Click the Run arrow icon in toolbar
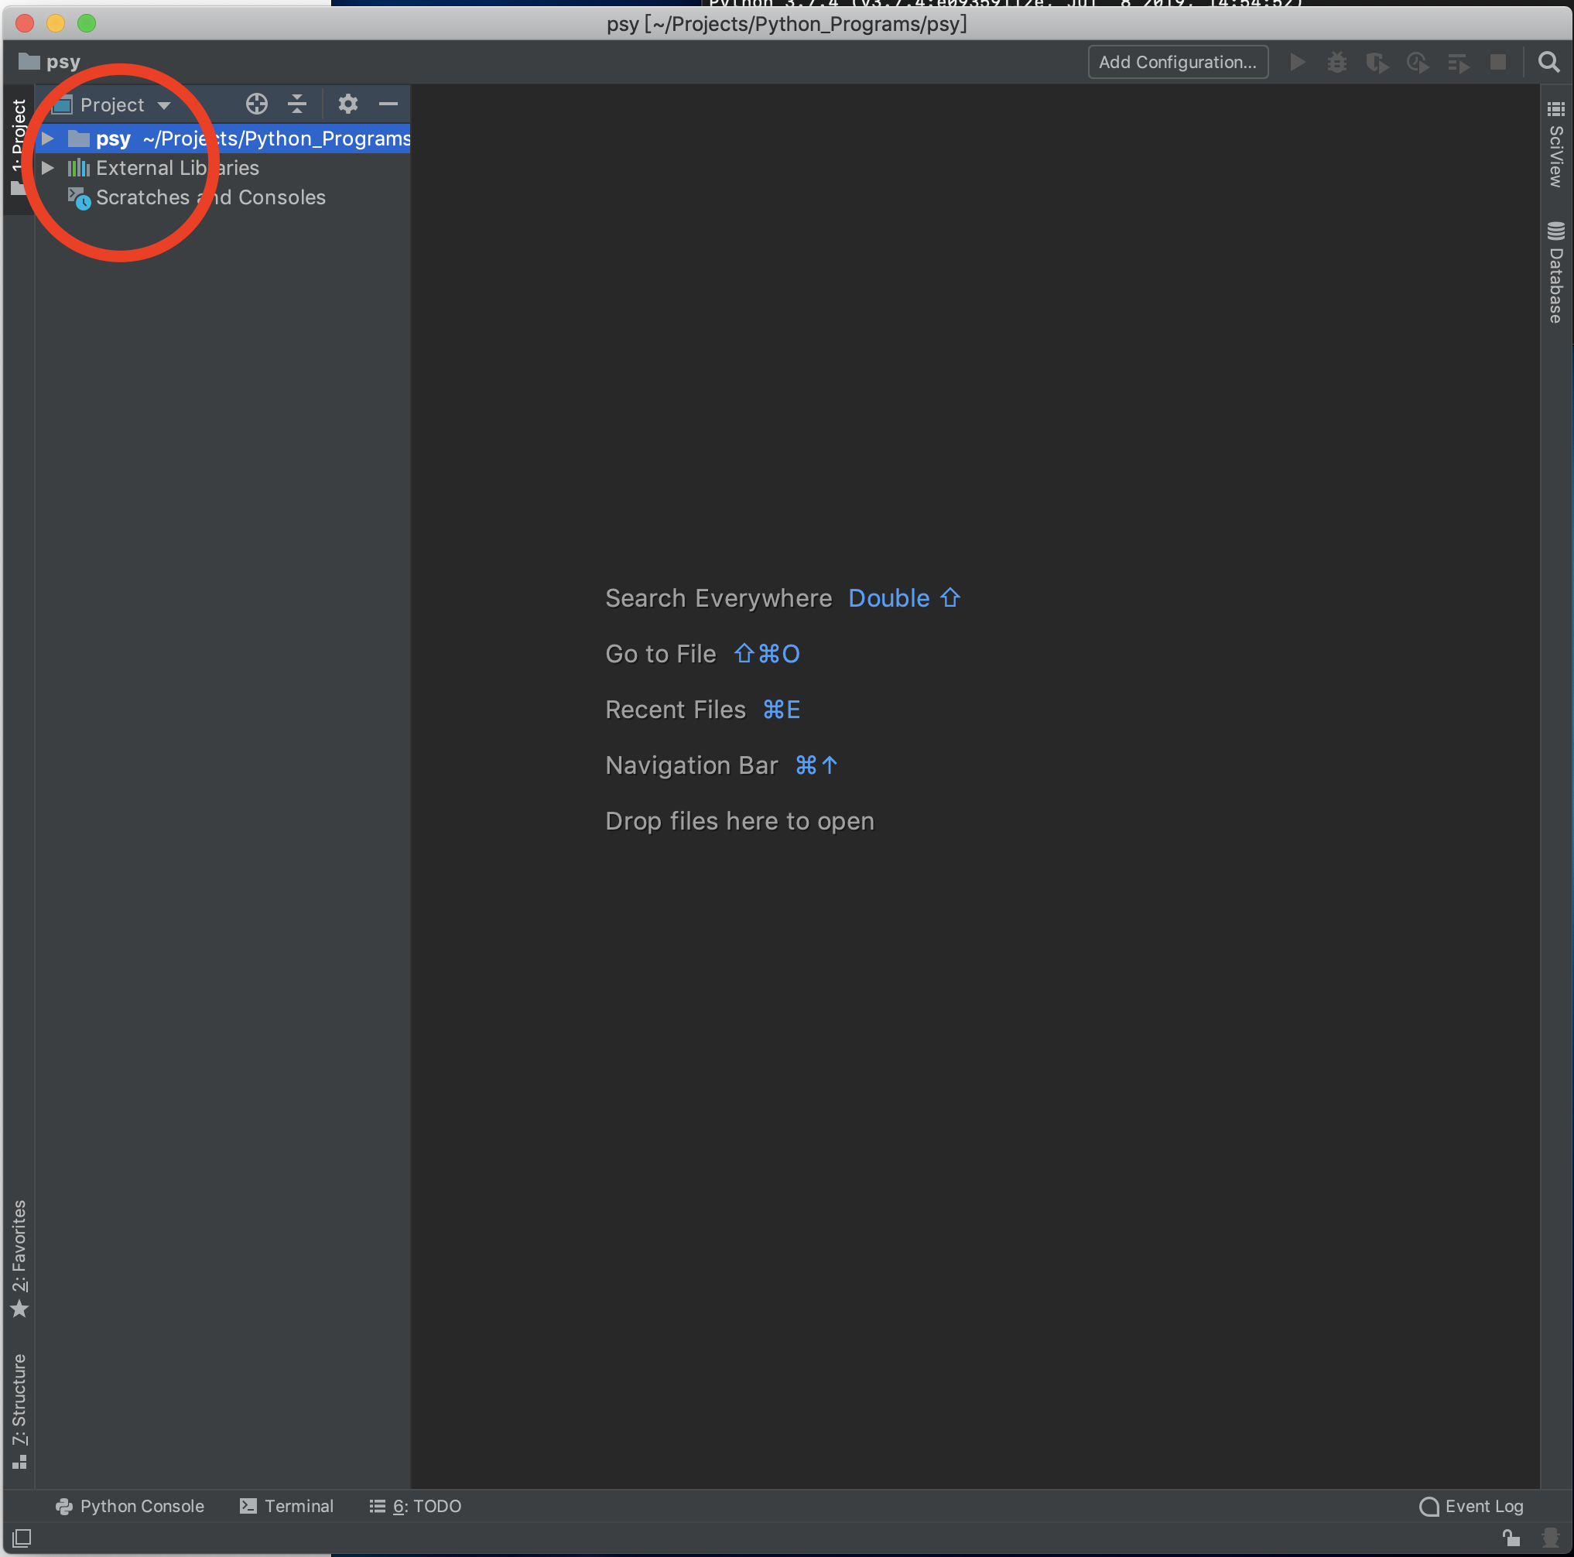The width and height of the screenshot is (1574, 1557). 1297,63
